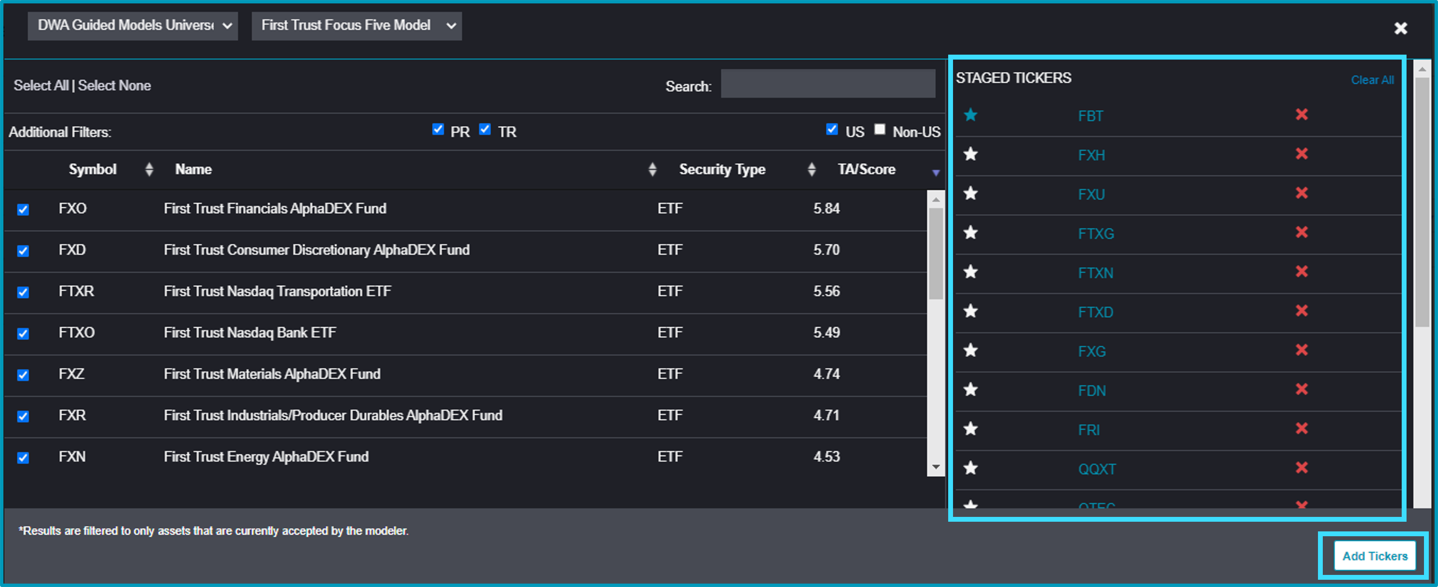1438x587 pixels.
Task: Deselect the FTXR row checkbox
Action: tap(23, 292)
